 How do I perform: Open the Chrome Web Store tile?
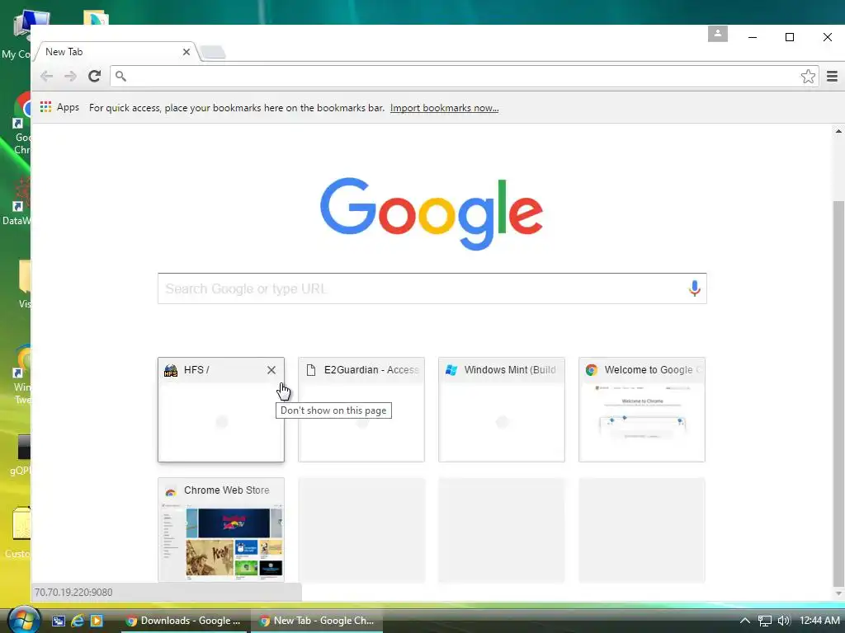221,530
